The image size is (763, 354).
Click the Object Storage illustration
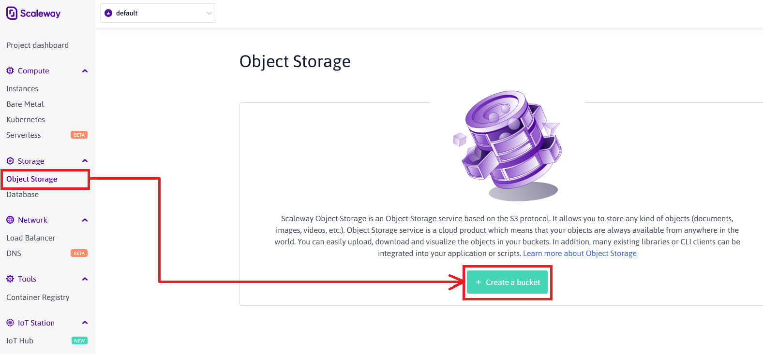[507, 144]
